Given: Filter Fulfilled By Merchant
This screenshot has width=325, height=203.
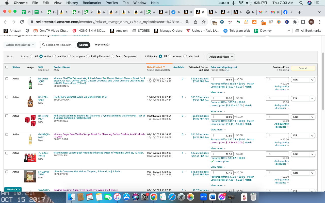Looking at the screenshot, I should [x=185, y=56].
